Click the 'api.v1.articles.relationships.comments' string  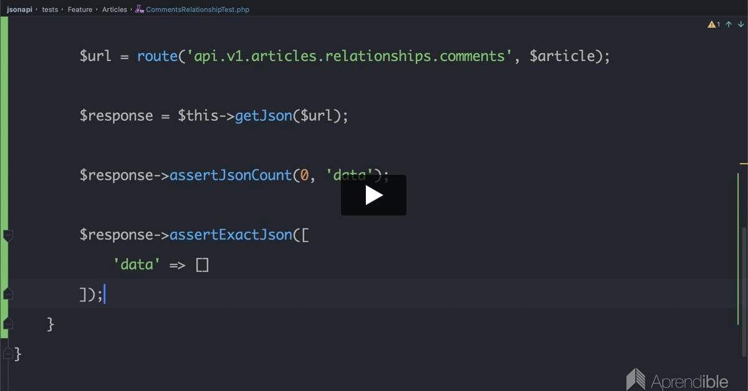coord(349,56)
